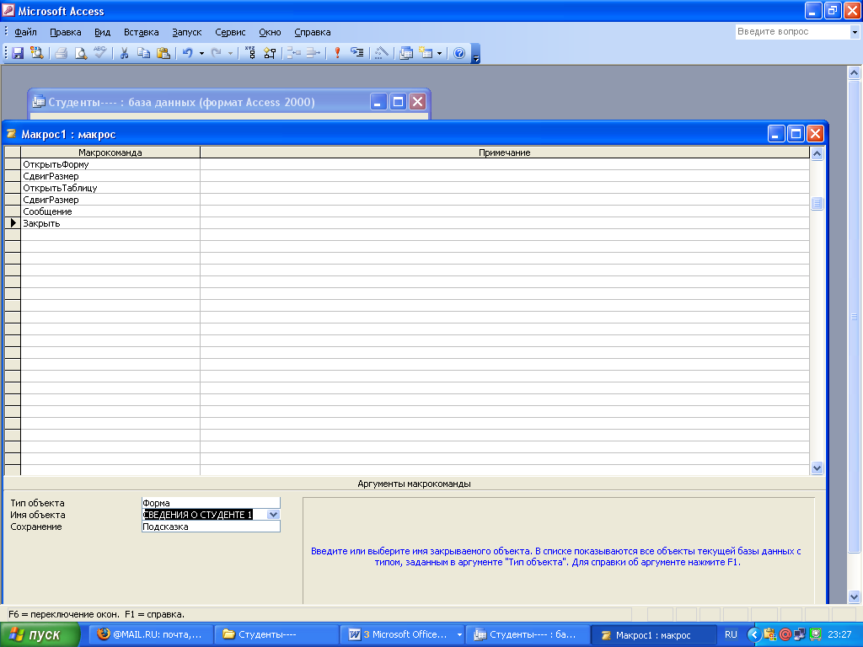Run the macro with the red exclamation icon

(337, 53)
